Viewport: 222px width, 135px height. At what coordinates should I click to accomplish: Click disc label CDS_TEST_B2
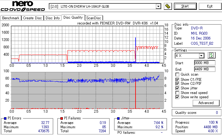coord(202,43)
